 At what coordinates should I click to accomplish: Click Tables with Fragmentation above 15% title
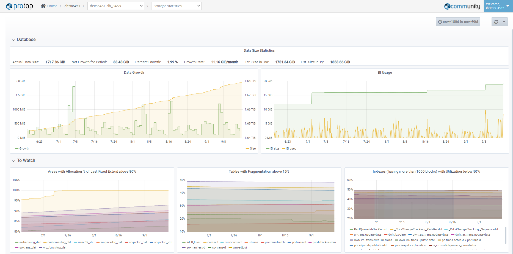pos(259,172)
